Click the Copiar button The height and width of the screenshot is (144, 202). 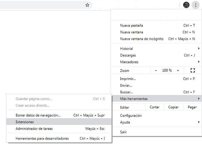pyautogui.click(x=173, y=107)
